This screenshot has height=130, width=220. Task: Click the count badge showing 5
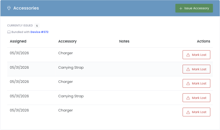(37, 26)
